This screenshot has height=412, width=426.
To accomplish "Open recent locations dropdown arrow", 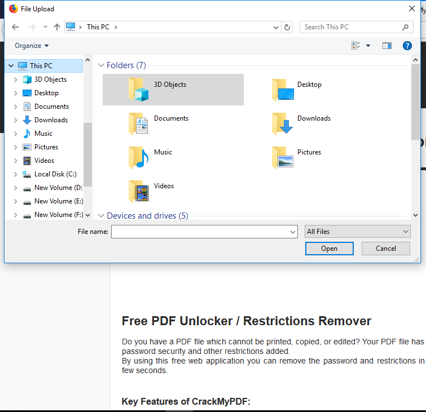I will pos(45,27).
